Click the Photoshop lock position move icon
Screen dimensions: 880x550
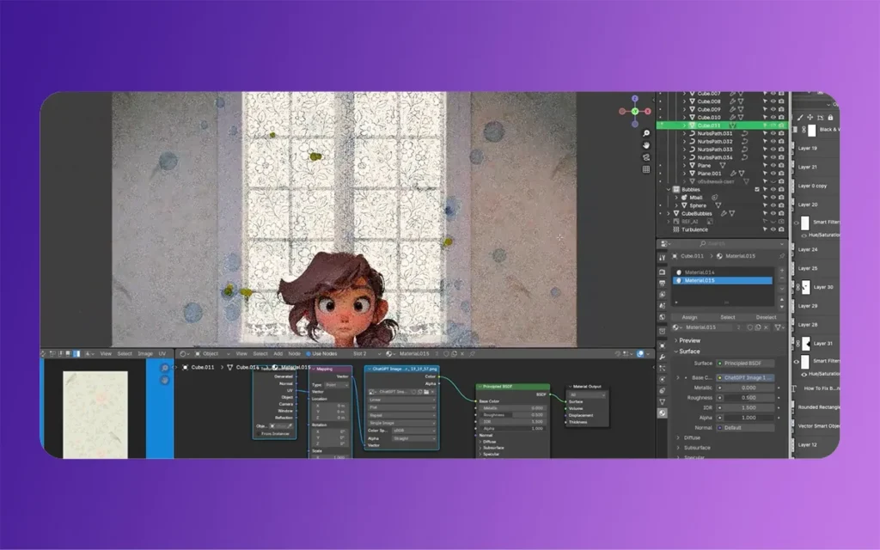(810, 117)
